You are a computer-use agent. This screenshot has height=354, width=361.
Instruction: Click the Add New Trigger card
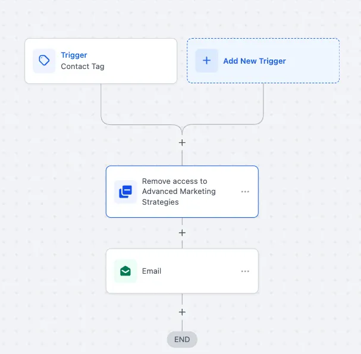click(263, 61)
